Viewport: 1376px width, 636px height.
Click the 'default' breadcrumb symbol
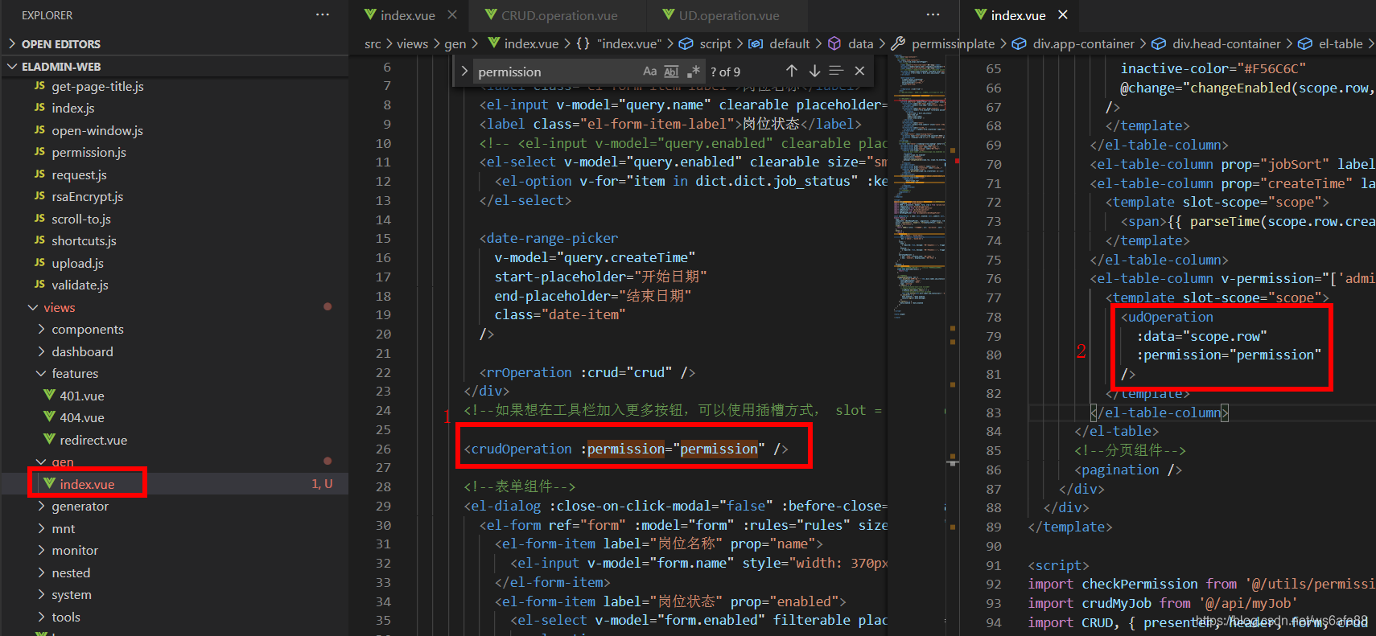tap(780, 43)
